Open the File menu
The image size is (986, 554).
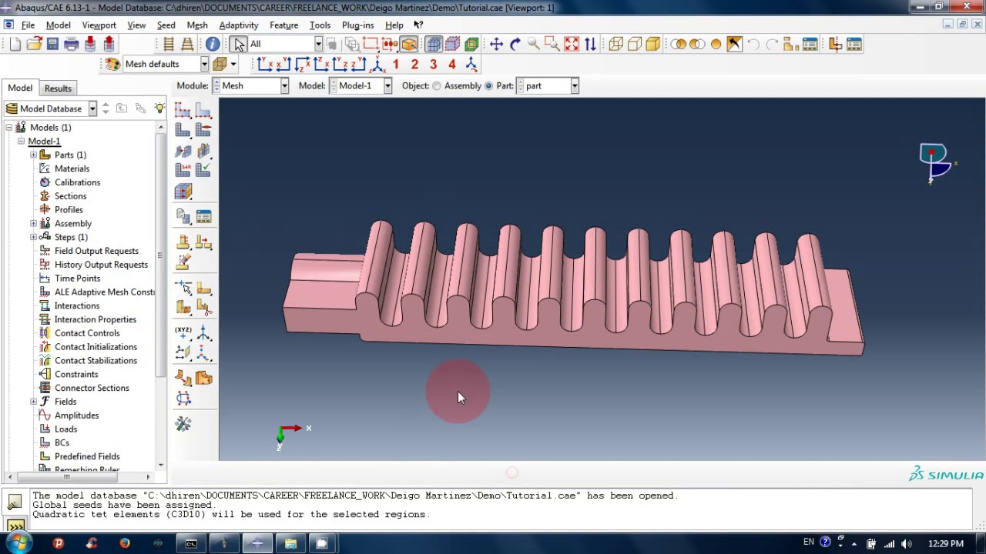pyautogui.click(x=28, y=25)
